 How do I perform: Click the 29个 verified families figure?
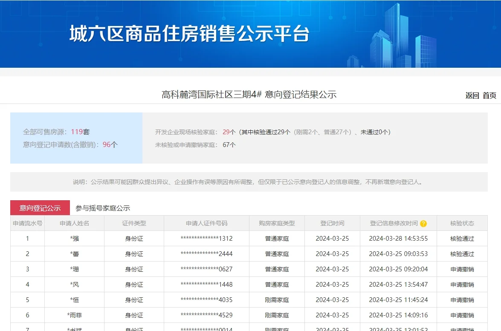(x=229, y=132)
